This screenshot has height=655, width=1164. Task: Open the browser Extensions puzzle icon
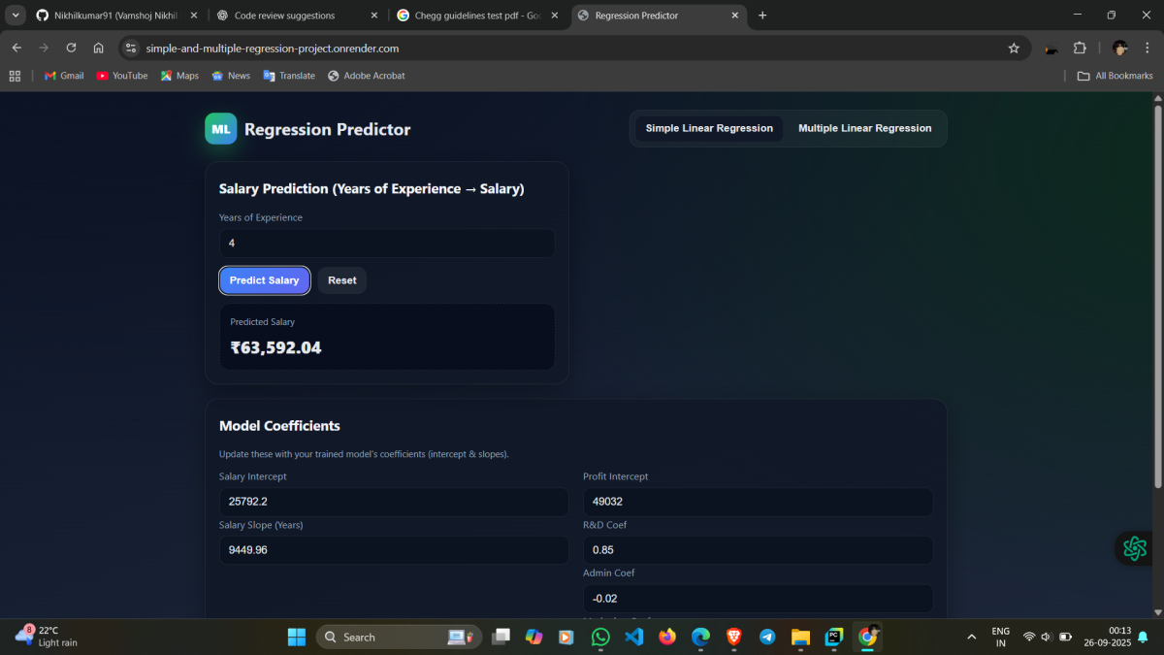pos(1080,48)
